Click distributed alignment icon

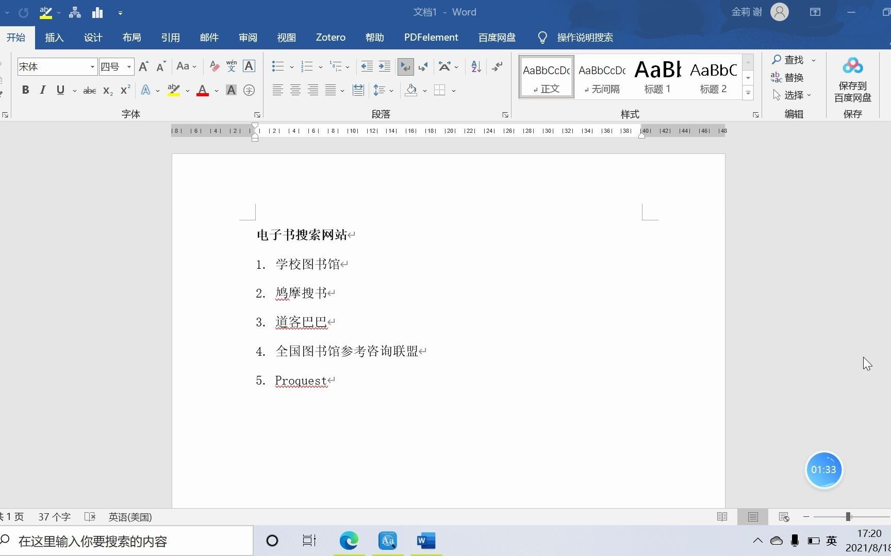pos(358,90)
